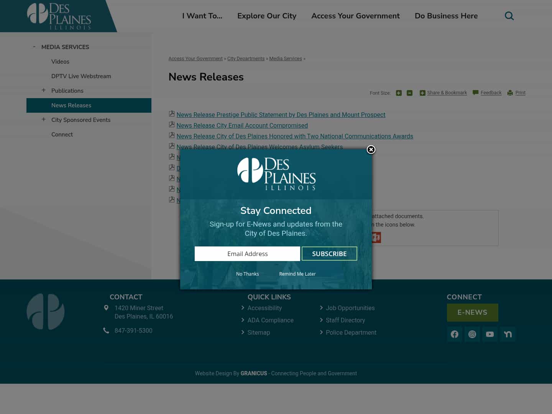Open the Police Department quick link

[351, 333]
